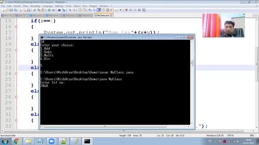
Task: Click the Copy toolbar icon
Action: click(39, 10)
